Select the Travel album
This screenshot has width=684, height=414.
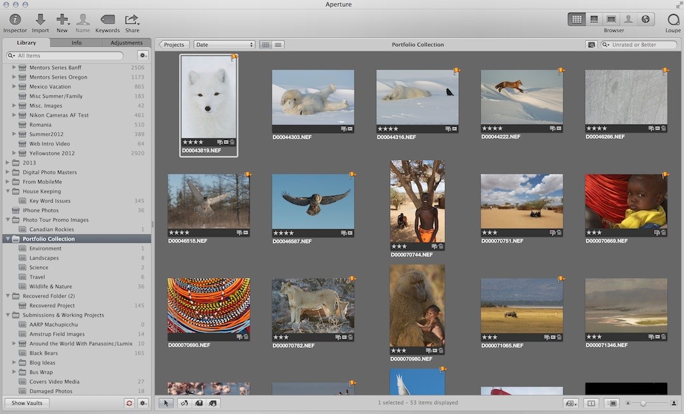[77, 277]
